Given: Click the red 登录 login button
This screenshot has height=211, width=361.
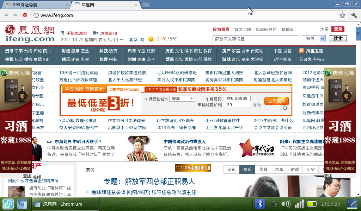Looking at the screenshot, I should coord(338,29).
